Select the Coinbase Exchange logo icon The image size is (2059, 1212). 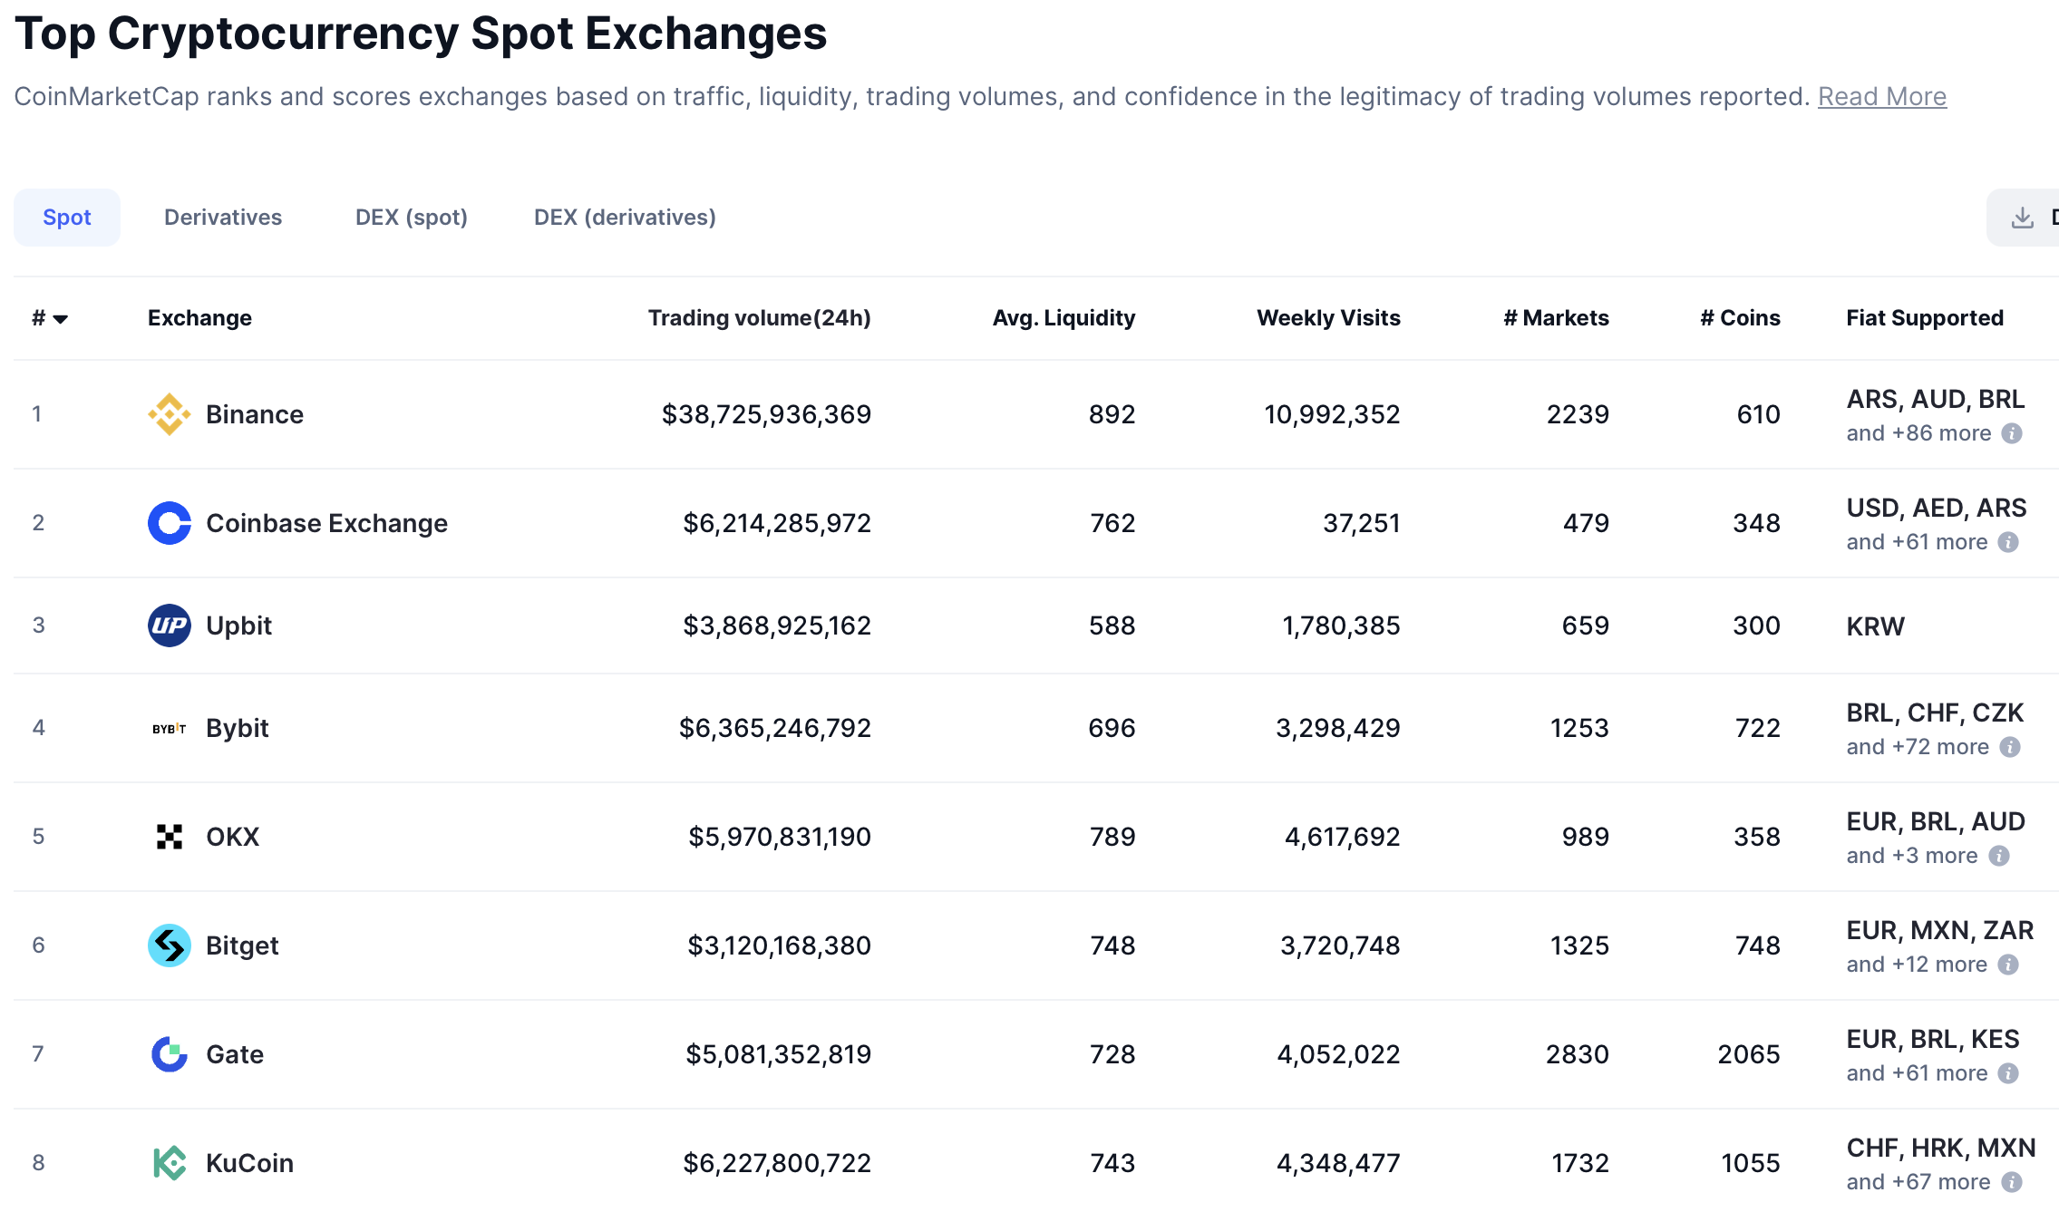[169, 523]
